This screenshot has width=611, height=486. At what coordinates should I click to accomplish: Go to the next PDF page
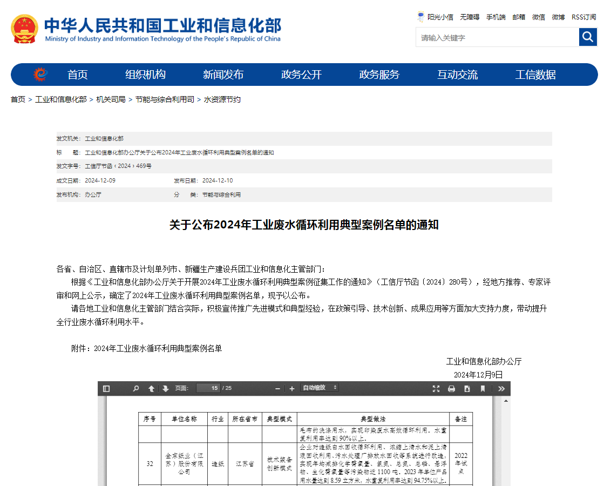tap(166, 388)
